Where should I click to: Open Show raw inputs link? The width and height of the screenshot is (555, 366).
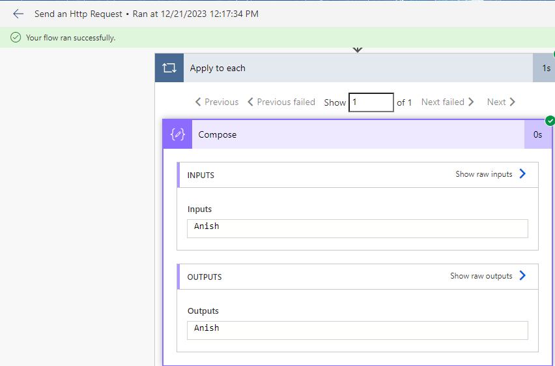point(484,174)
